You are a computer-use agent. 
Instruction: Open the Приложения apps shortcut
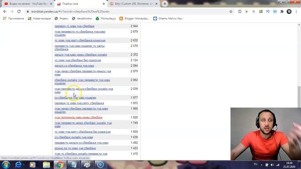coord(14,18)
